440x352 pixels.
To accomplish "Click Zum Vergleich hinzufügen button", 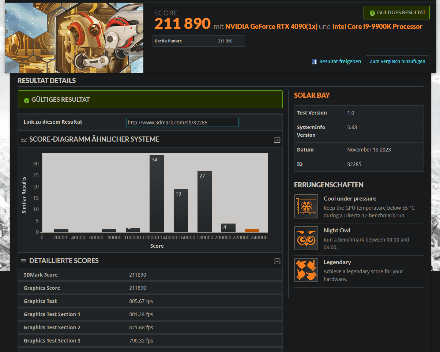I will pyautogui.click(x=397, y=61).
